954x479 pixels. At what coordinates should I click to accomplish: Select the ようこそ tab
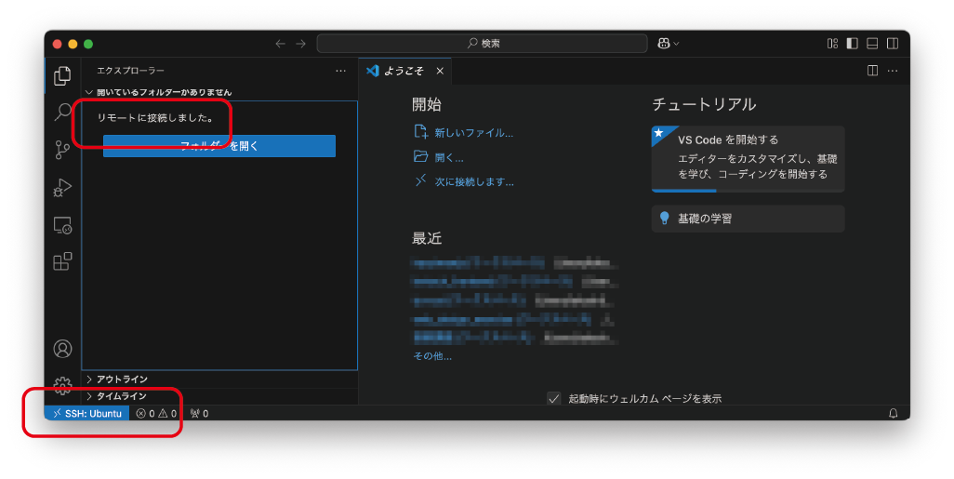tap(404, 72)
